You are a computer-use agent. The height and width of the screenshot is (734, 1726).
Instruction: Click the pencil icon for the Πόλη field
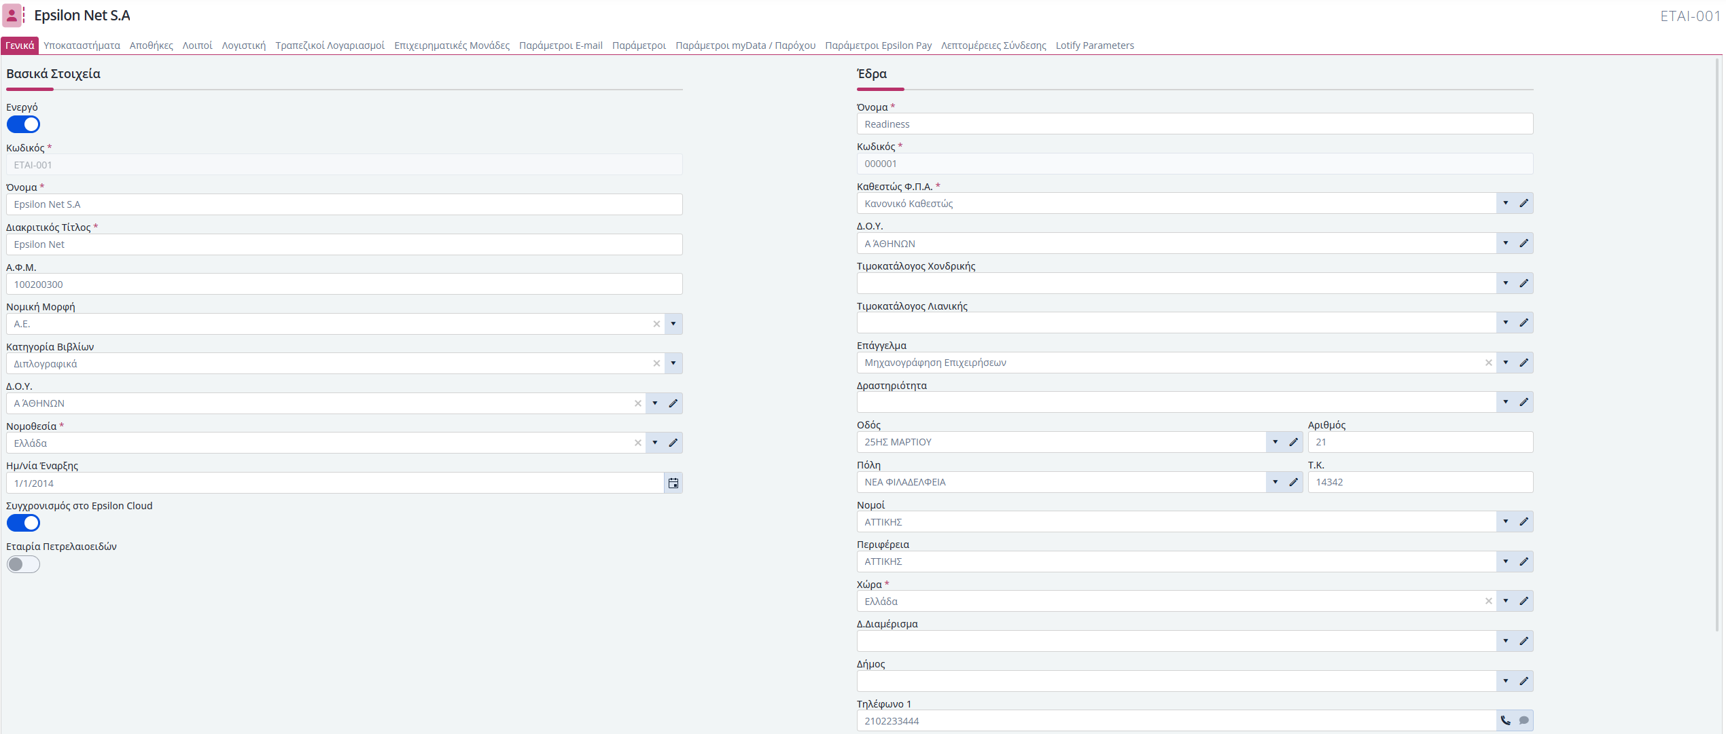(x=1294, y=482)
